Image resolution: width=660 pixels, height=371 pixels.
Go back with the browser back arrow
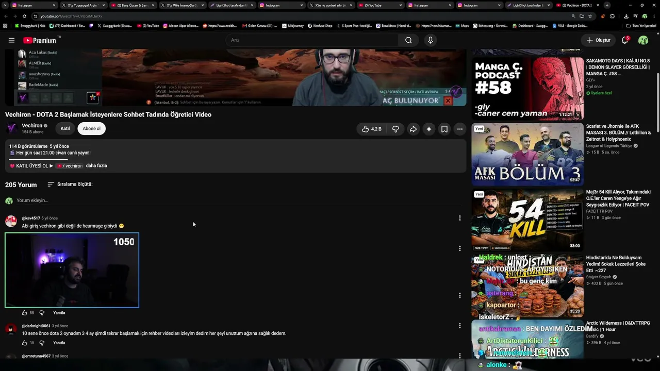coord(6,16)
